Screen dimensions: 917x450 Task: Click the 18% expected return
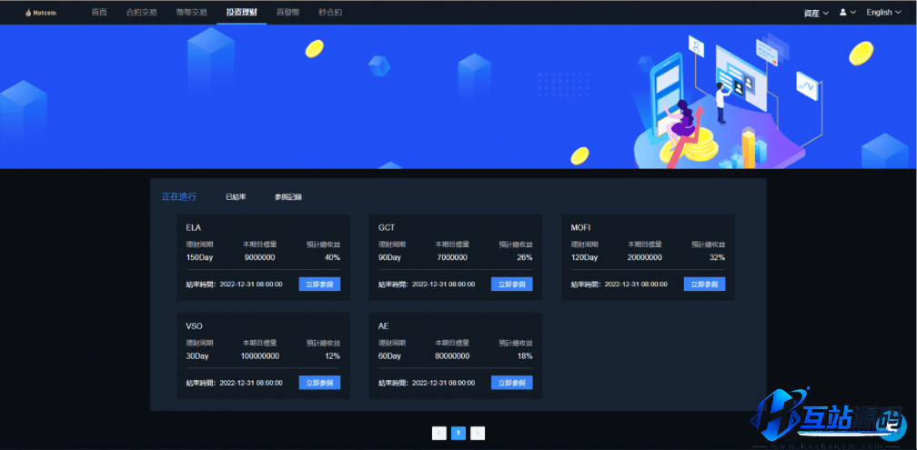click(525, 356)
